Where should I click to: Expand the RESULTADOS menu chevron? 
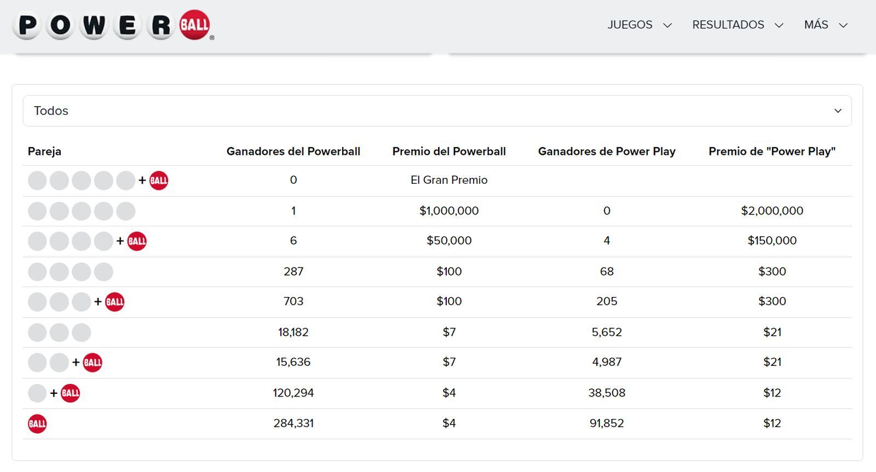coord(780,25)
